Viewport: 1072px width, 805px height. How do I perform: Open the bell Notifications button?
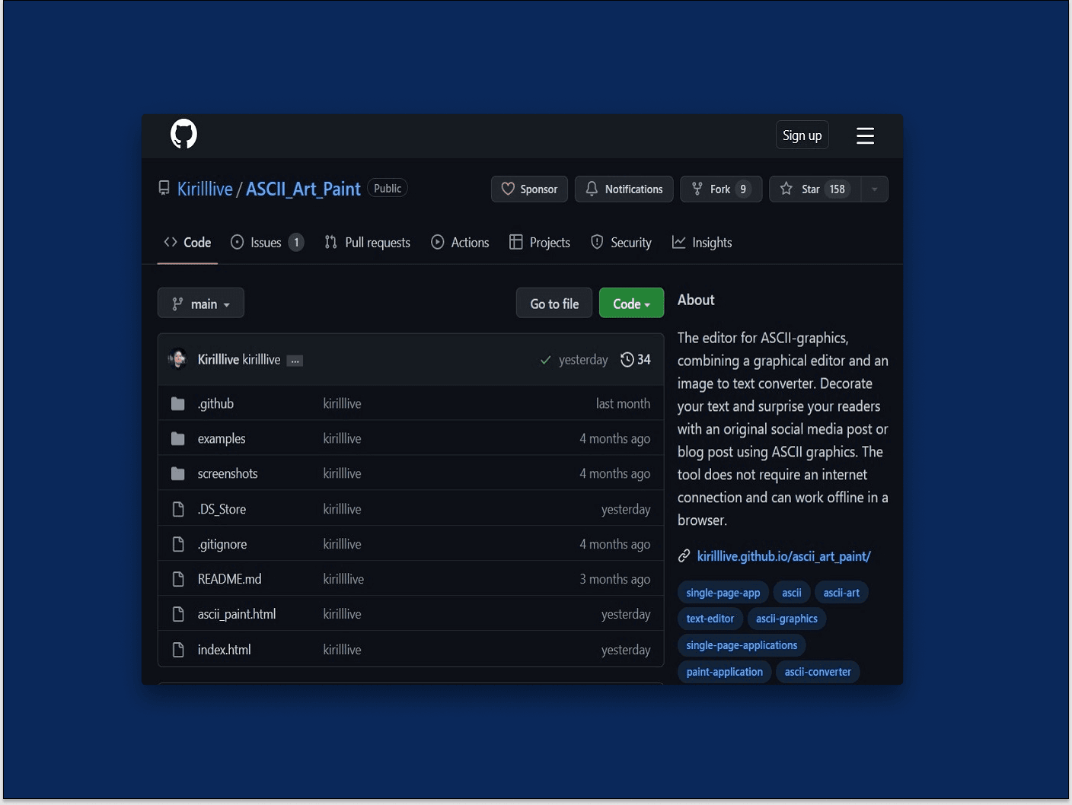(624, 189)
